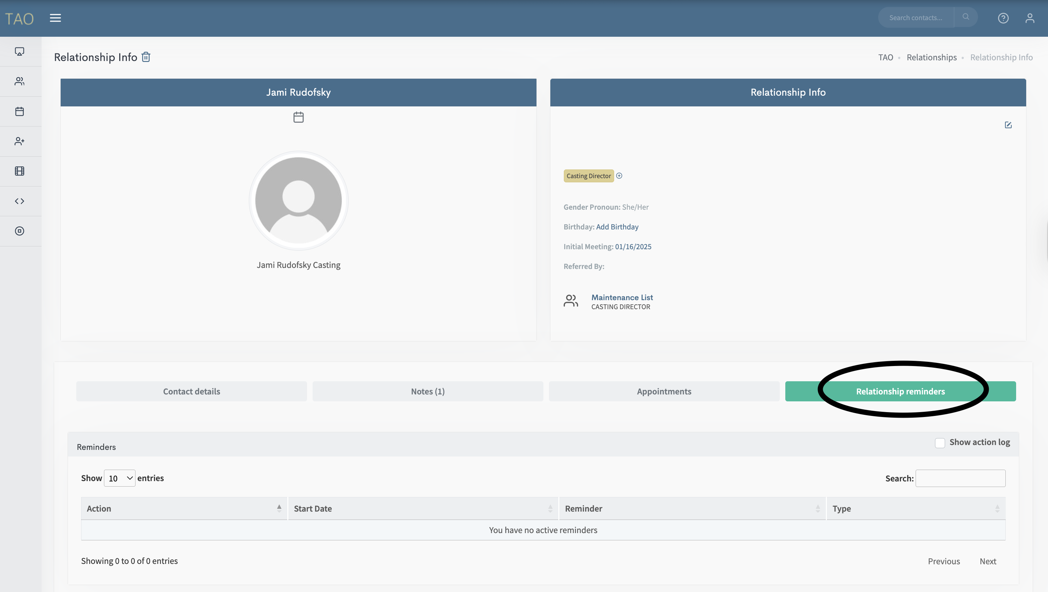Click the edit relationship info pencil icon

[x=1008, y=125]
